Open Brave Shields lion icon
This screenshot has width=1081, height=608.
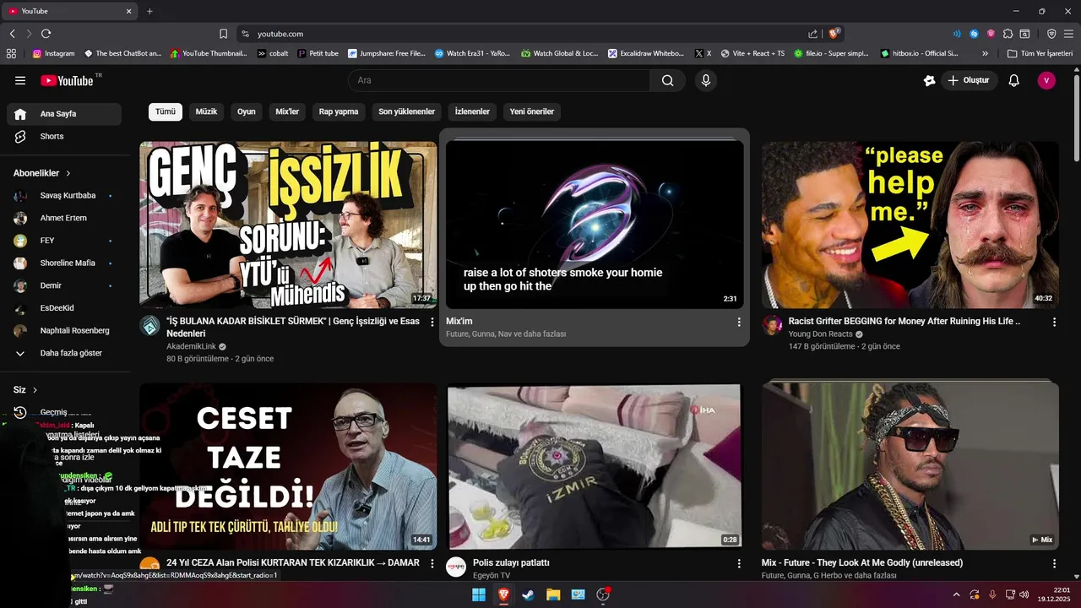tap(834, 34)
